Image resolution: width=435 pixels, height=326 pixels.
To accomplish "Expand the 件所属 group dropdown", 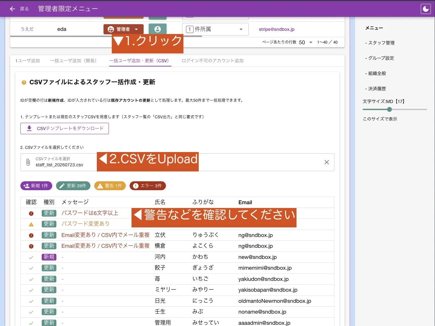I will pos(215,29).
